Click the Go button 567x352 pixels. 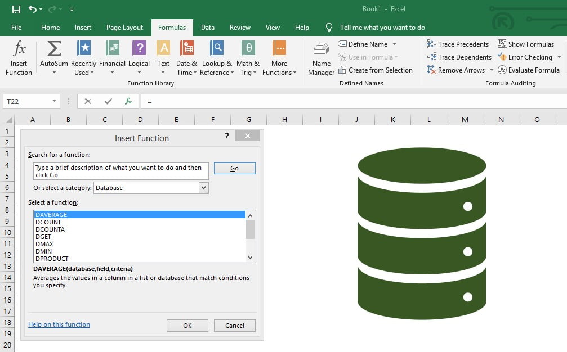pyautogui.click(x=234, y=168)
